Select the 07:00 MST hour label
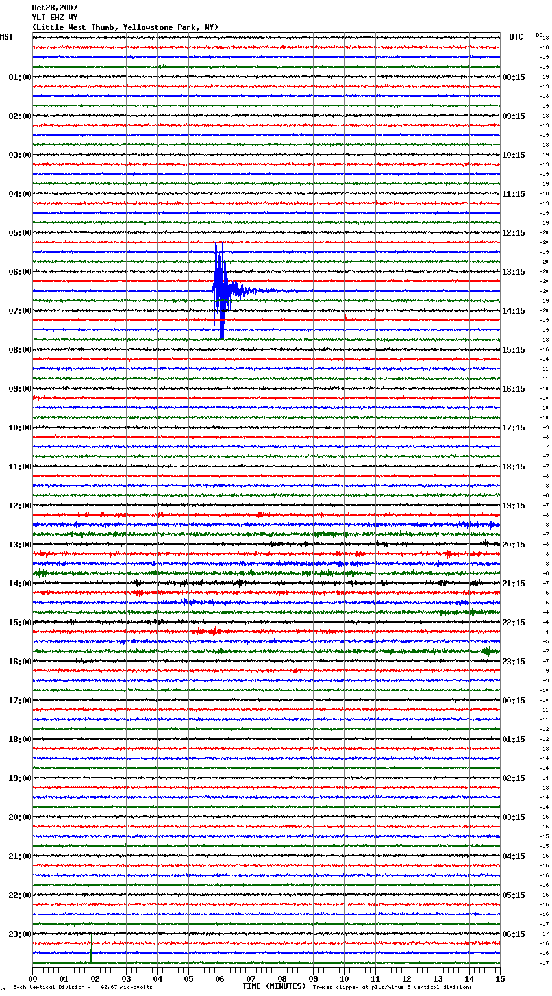Image resolution: width=552 pixels, height=996 pixels. [x=19, y=311]
